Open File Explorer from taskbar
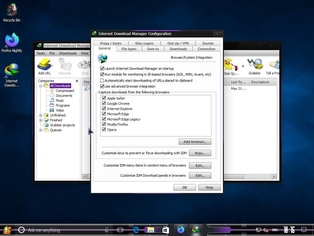This screenshot has width=314, height=236. [151, 230]
